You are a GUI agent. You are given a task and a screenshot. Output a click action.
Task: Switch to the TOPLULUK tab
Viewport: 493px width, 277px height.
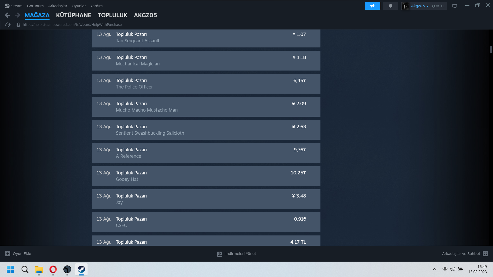pyautogui.click(x=112, y=15)
